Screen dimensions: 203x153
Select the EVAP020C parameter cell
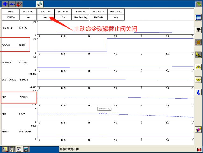point(28,15)
